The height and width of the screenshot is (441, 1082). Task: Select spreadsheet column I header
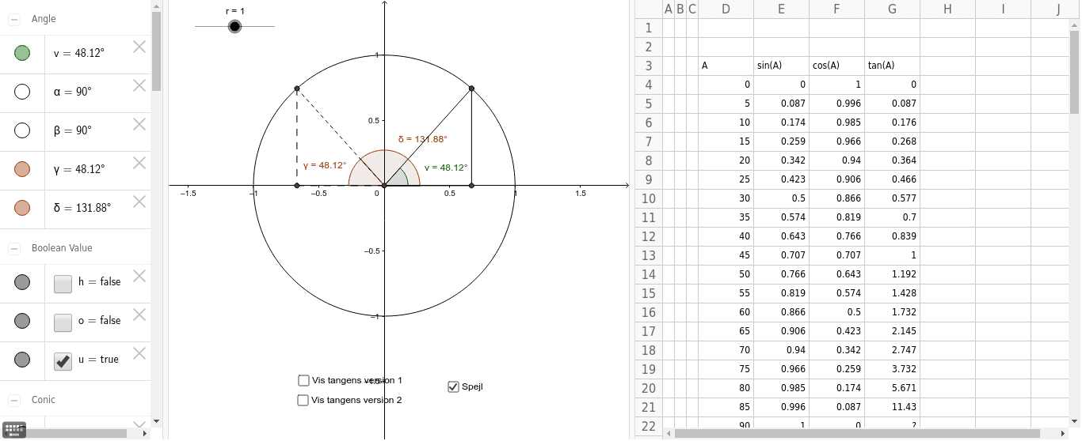point(1003,9)
